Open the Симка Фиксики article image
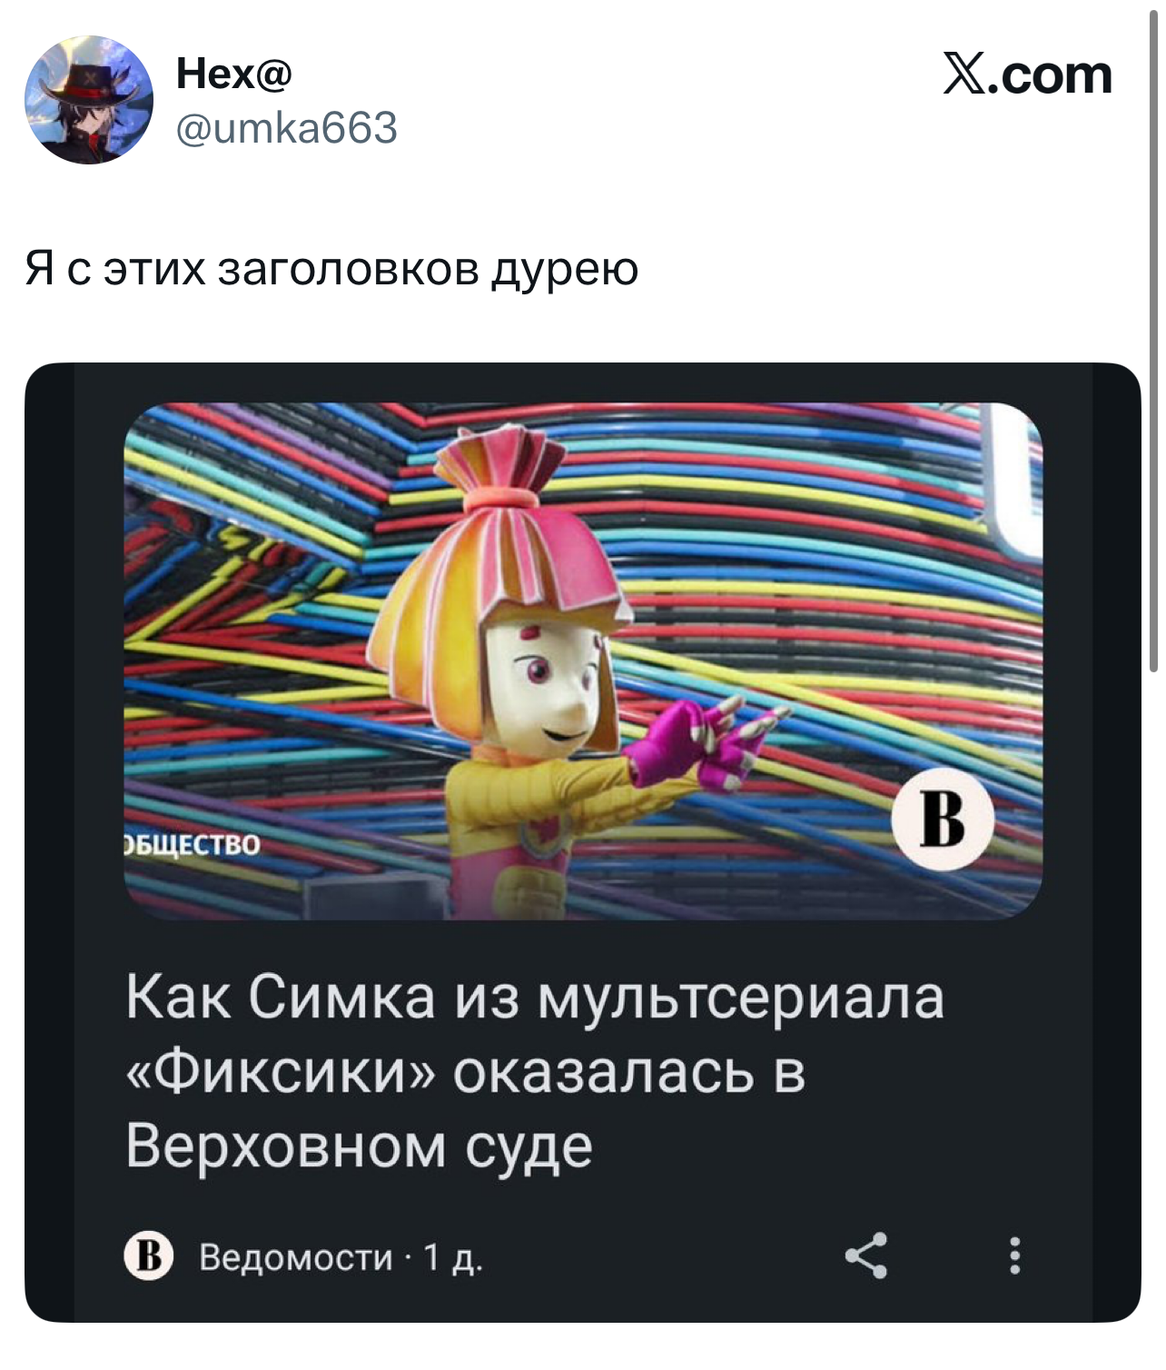The height and width of the screenshot is (1370, 1166). tap(583, 660)
